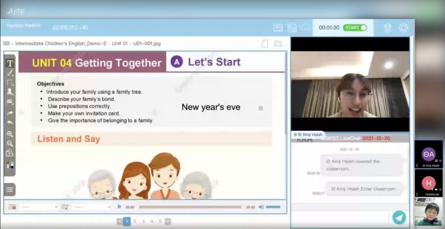
Task: Click the 'Listen and Say' heading
Action: [69, 139]
